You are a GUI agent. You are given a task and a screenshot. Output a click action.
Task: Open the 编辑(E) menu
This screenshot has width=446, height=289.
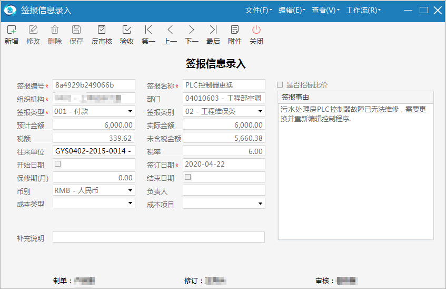292,10
